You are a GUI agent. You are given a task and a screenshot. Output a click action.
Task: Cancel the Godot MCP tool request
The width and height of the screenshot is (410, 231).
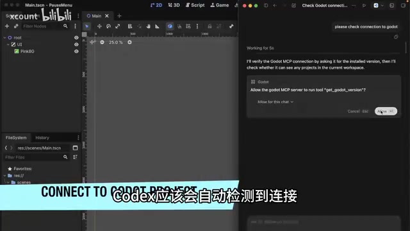point(357,111)
